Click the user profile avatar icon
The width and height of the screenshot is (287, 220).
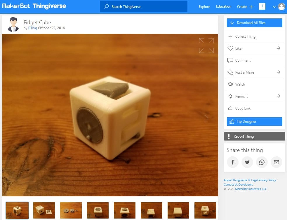(281, 7)
